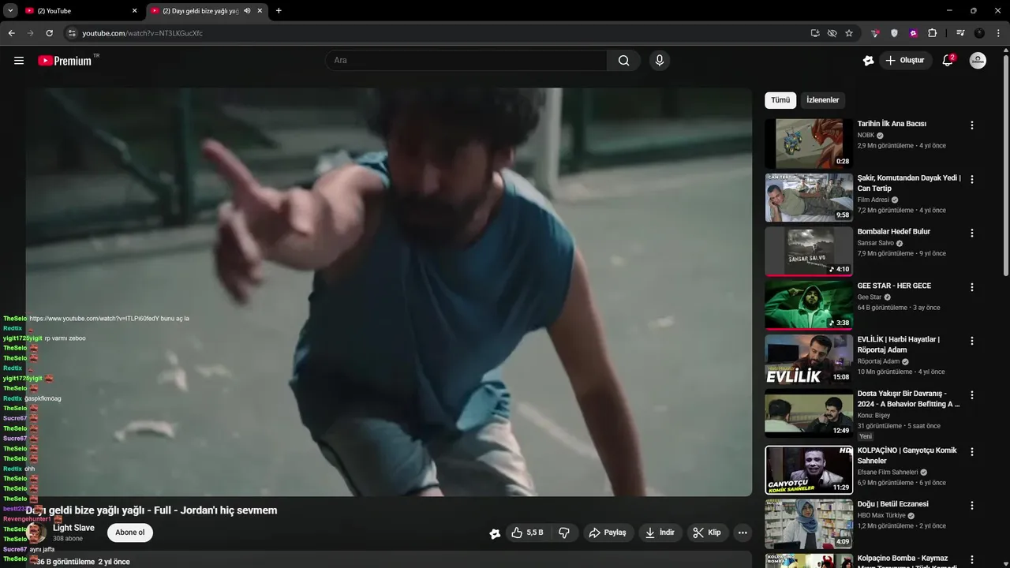Image resolution: width=1010 pixels, height=568 pixels.
Task: Open the notifications bell
Action: pyautogui.click(x=948, y=61)
